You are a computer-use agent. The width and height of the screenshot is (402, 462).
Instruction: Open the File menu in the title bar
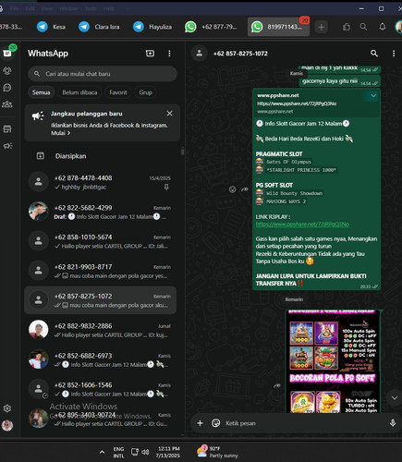click(x=14, y=8)
